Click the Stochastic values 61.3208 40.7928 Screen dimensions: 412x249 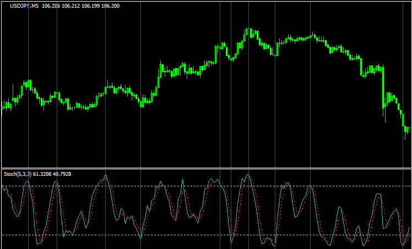tap(52, 174)
